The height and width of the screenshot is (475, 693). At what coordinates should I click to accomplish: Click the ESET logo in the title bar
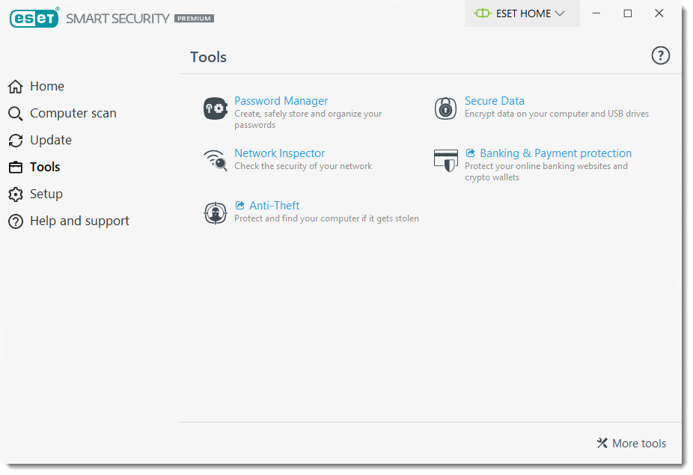(34, 18)
